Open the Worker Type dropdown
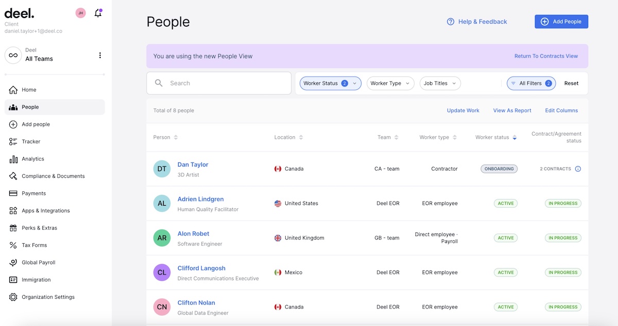 click(390, 83)
